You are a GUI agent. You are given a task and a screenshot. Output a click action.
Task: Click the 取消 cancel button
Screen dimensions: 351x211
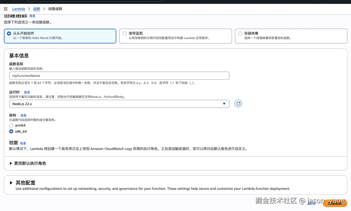click(x=312, y=203)
